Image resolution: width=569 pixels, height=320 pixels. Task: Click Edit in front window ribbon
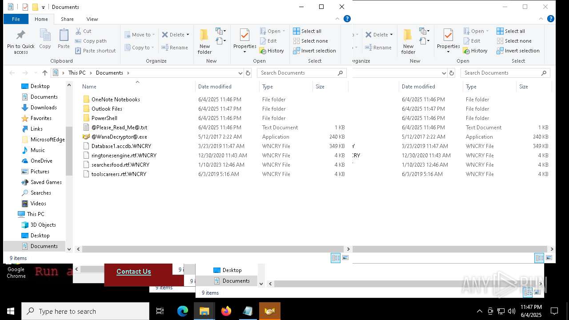268,41
